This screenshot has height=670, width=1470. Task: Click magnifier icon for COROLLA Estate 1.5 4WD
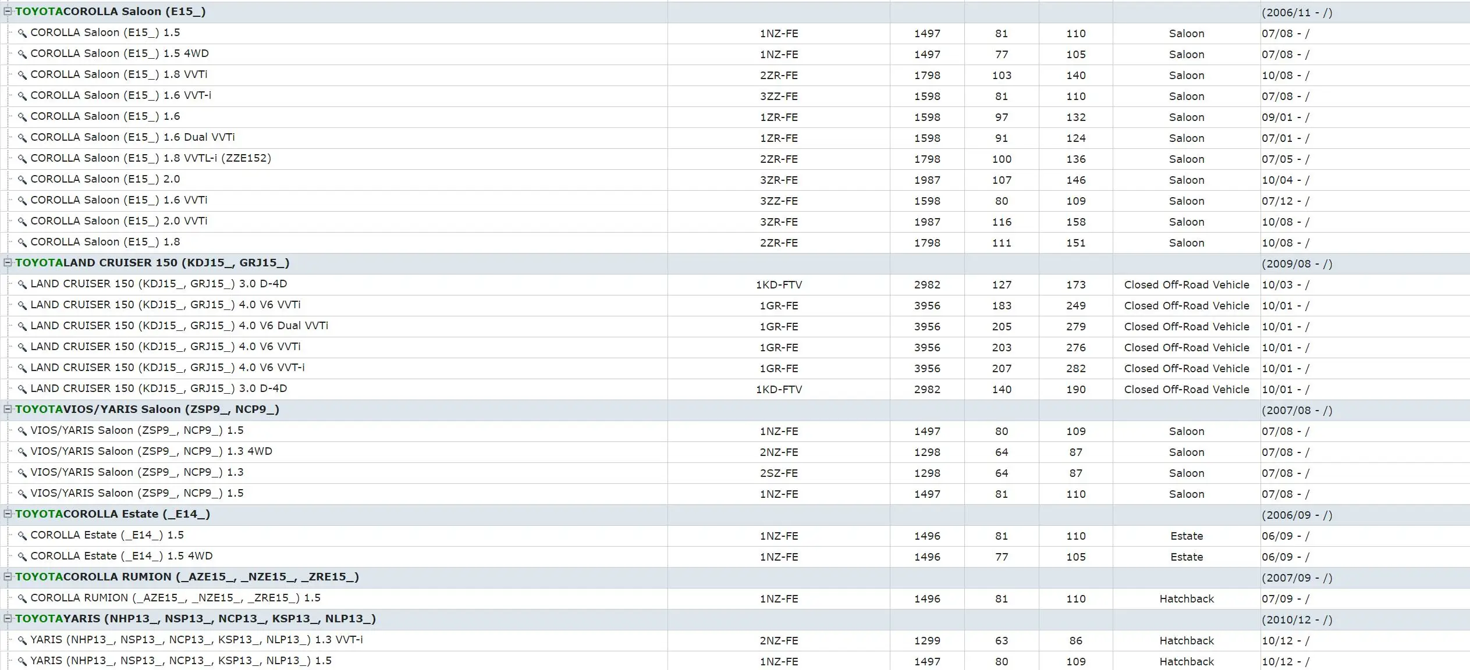tap(22, 557)
